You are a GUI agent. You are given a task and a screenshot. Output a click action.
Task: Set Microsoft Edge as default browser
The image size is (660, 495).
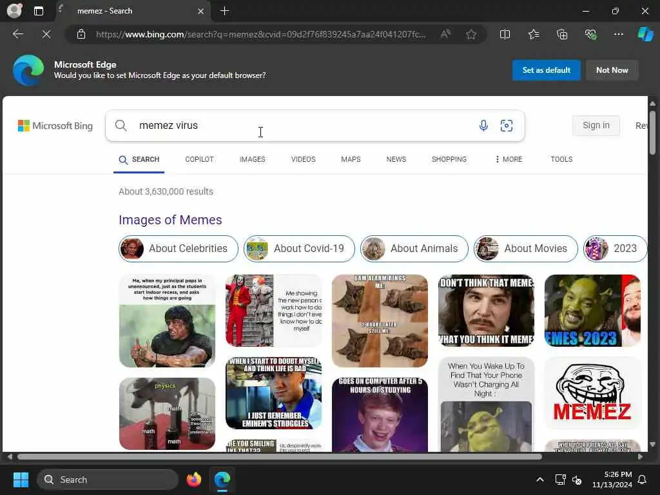547,70
